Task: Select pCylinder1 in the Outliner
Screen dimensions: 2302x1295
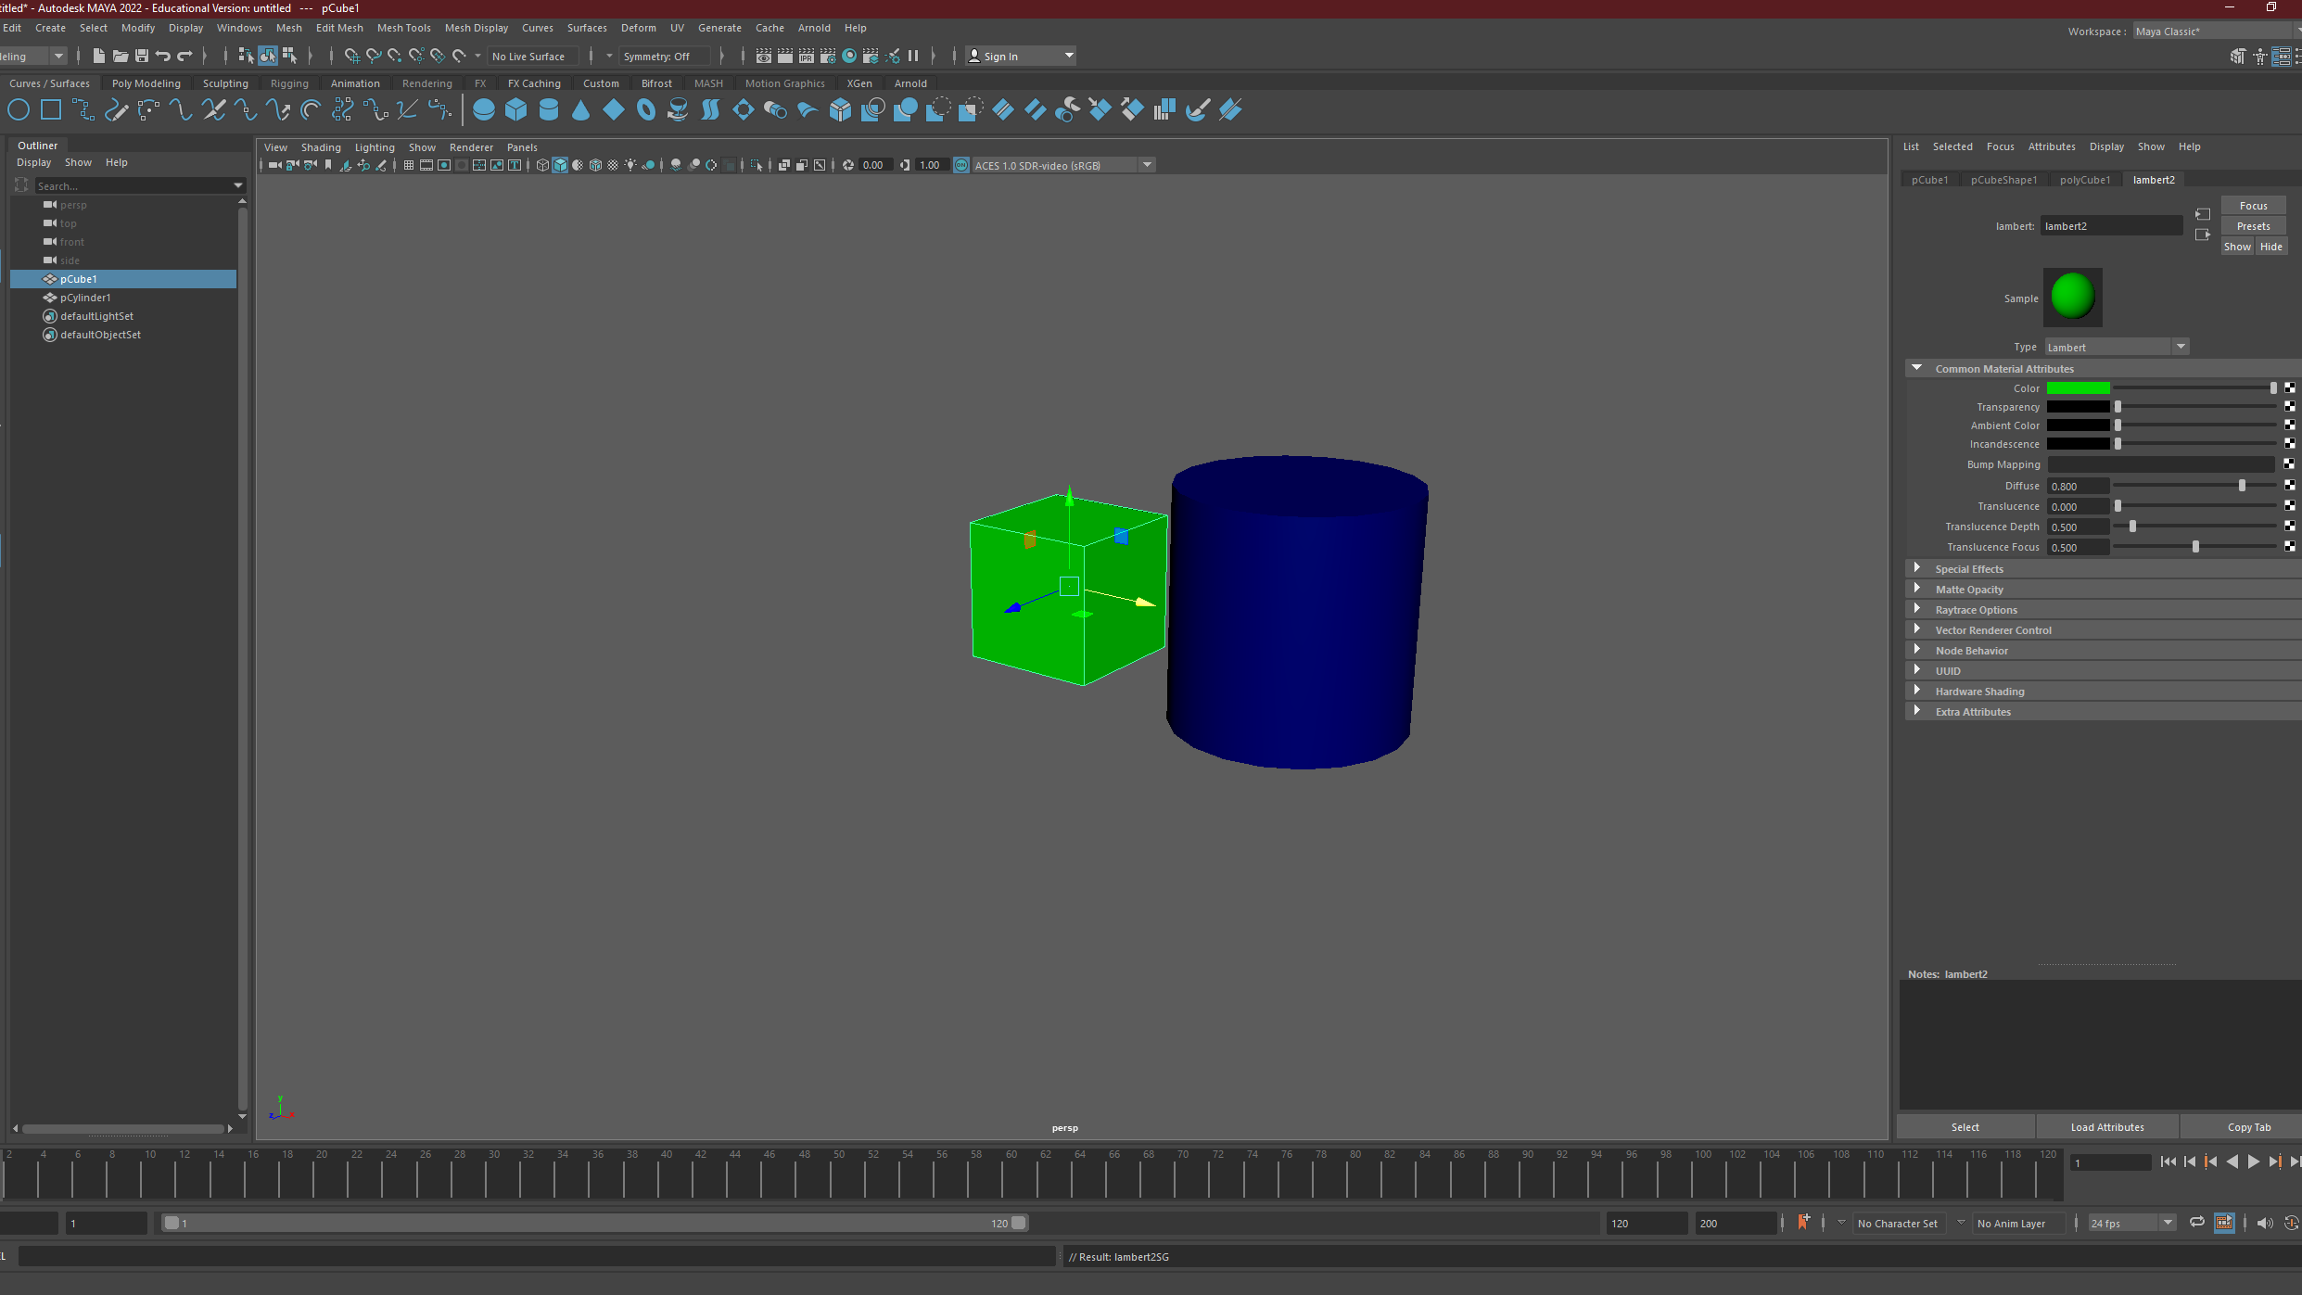Action: (x=85, y=298)
